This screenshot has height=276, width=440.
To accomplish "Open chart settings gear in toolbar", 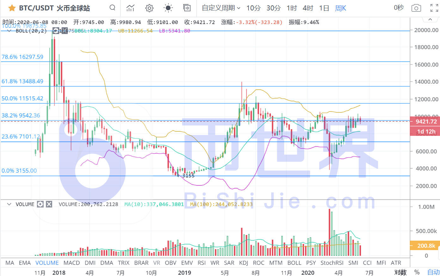I will click(149, 8).
